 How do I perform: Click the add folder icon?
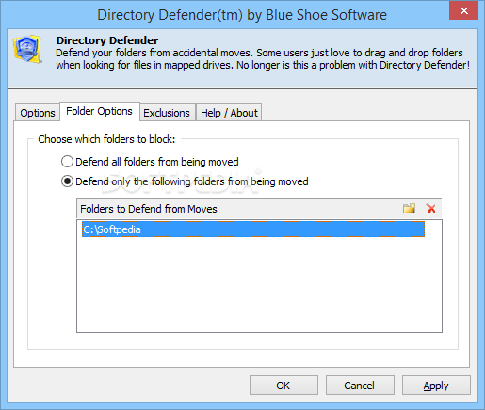(x=409, y=209)
